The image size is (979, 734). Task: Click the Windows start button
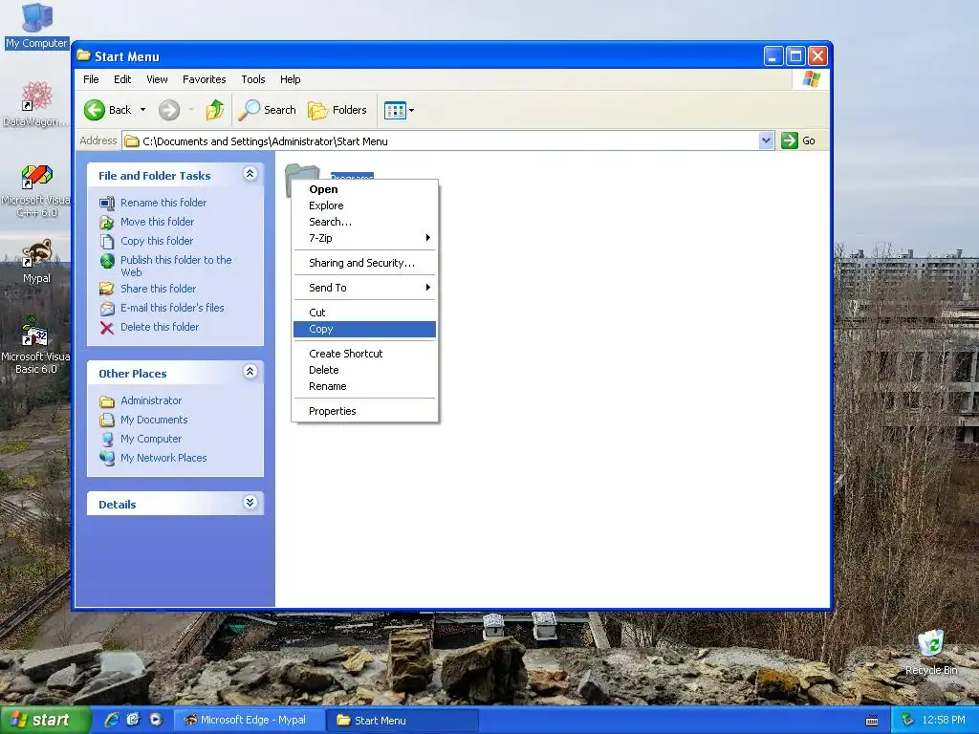pos(44,721)
